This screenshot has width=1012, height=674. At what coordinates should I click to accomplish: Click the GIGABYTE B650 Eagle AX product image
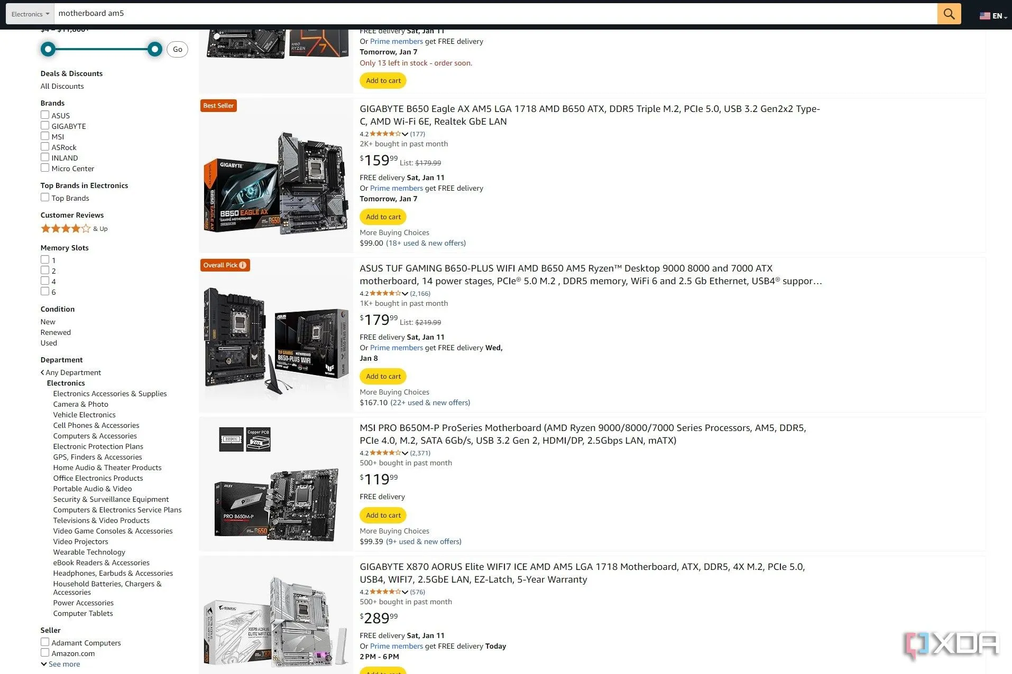pyautogui.click(x=276, y=182)
